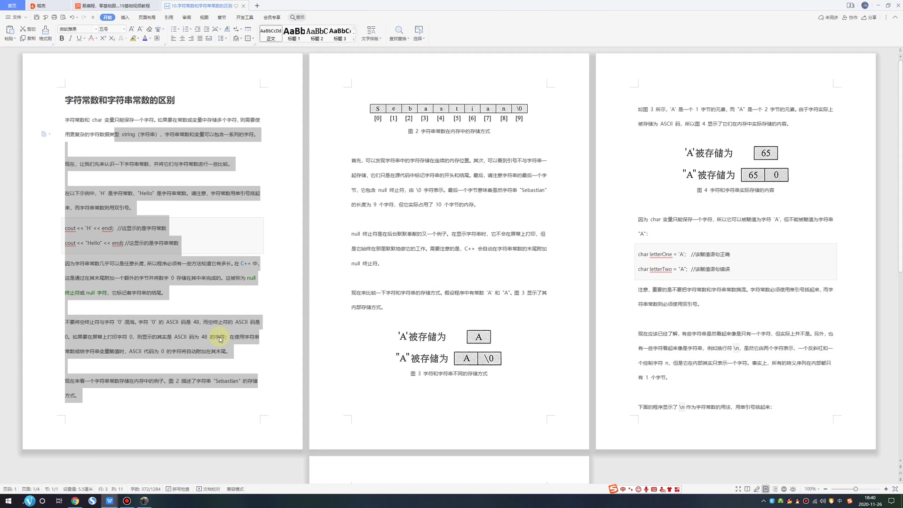This screenshot has height=508, width=903.
Task: Click the 兼容模式 status bar label
Action: coord(235,489)
